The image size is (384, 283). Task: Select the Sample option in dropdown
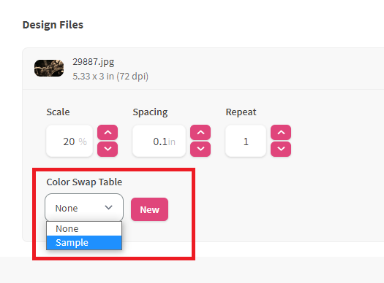click(x=84, y=243)
